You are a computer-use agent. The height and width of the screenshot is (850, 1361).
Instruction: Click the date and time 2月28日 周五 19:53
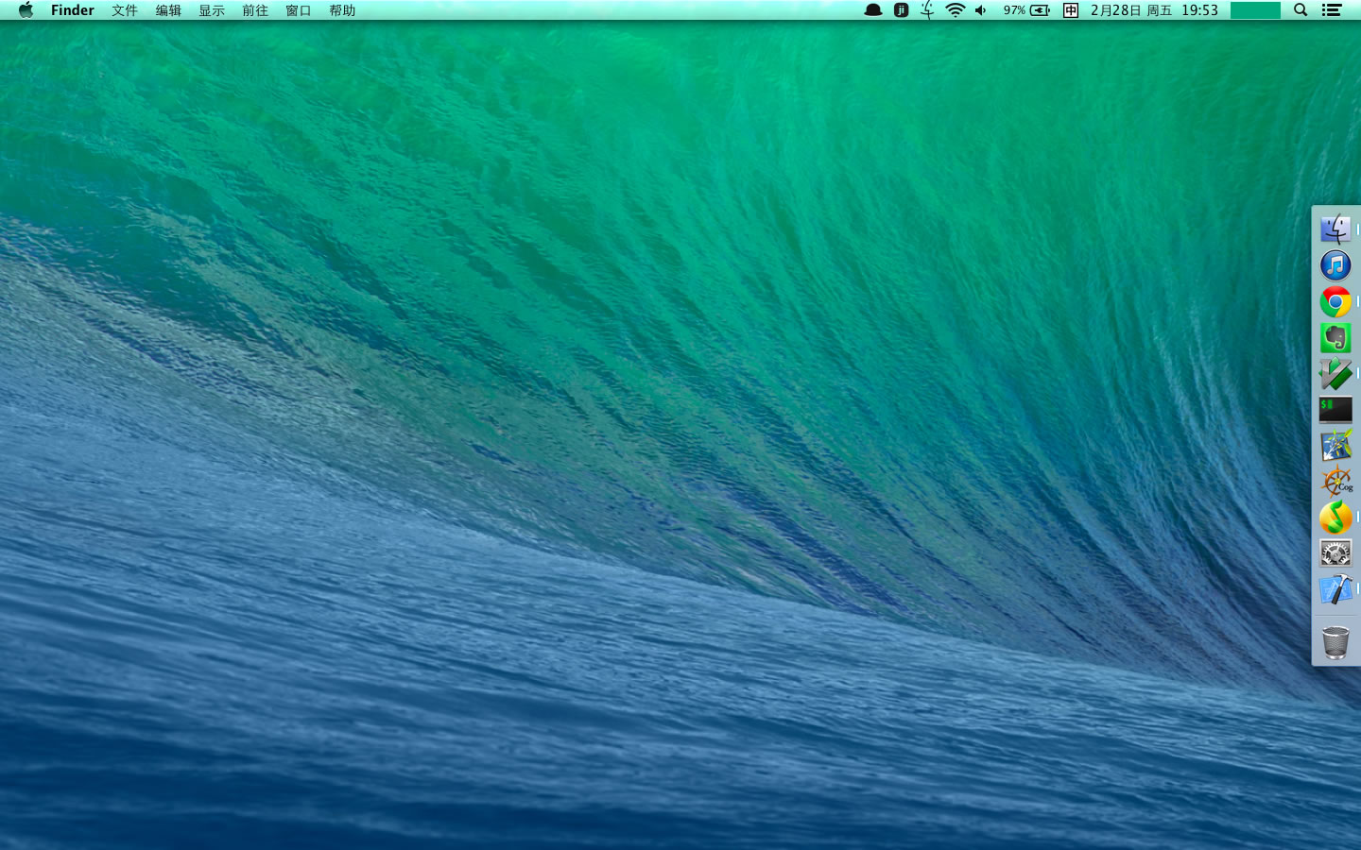(1154, 10)
